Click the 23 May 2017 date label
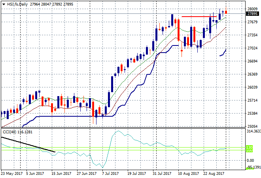Screen dimensions: 261x178 11,173
